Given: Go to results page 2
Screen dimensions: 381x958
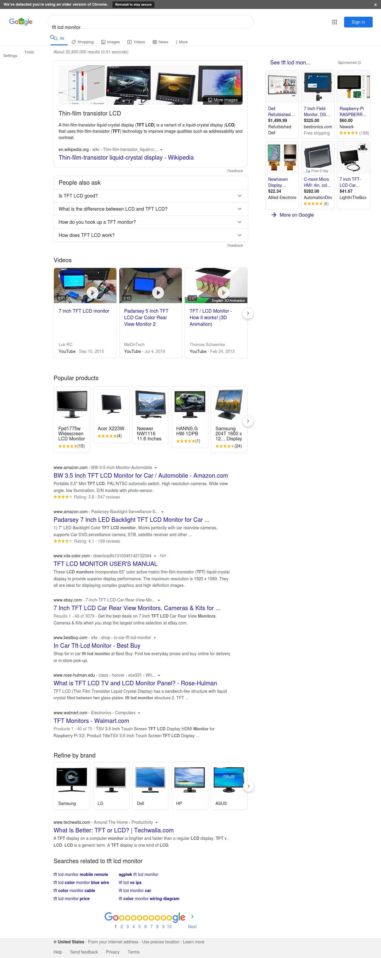Looking at the screenshot, I should point(122,927).
